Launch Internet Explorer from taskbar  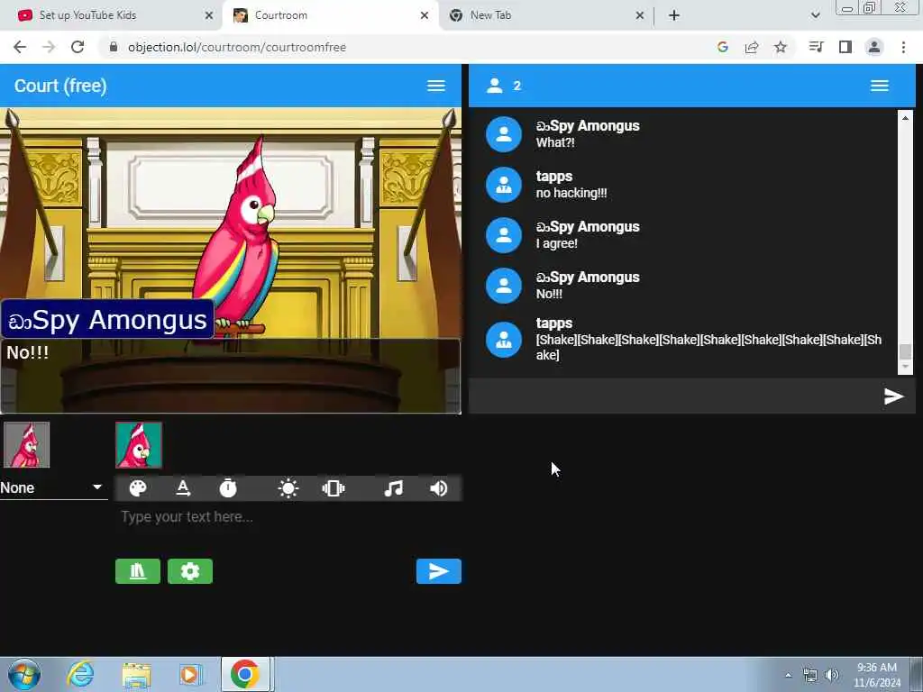point(80,674)
